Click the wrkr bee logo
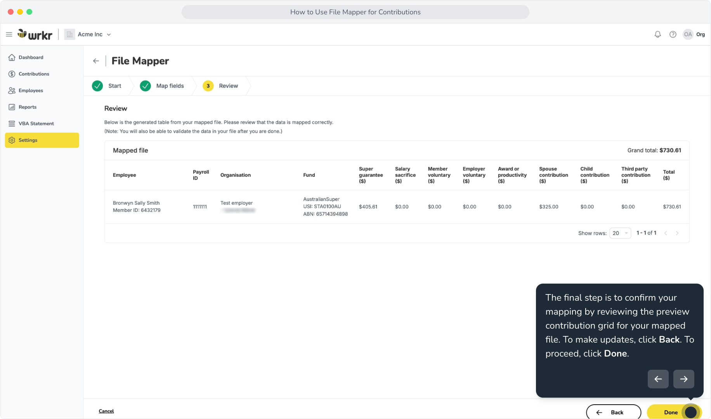This screenshot has height=419, width=711. [x=35, y=35]
